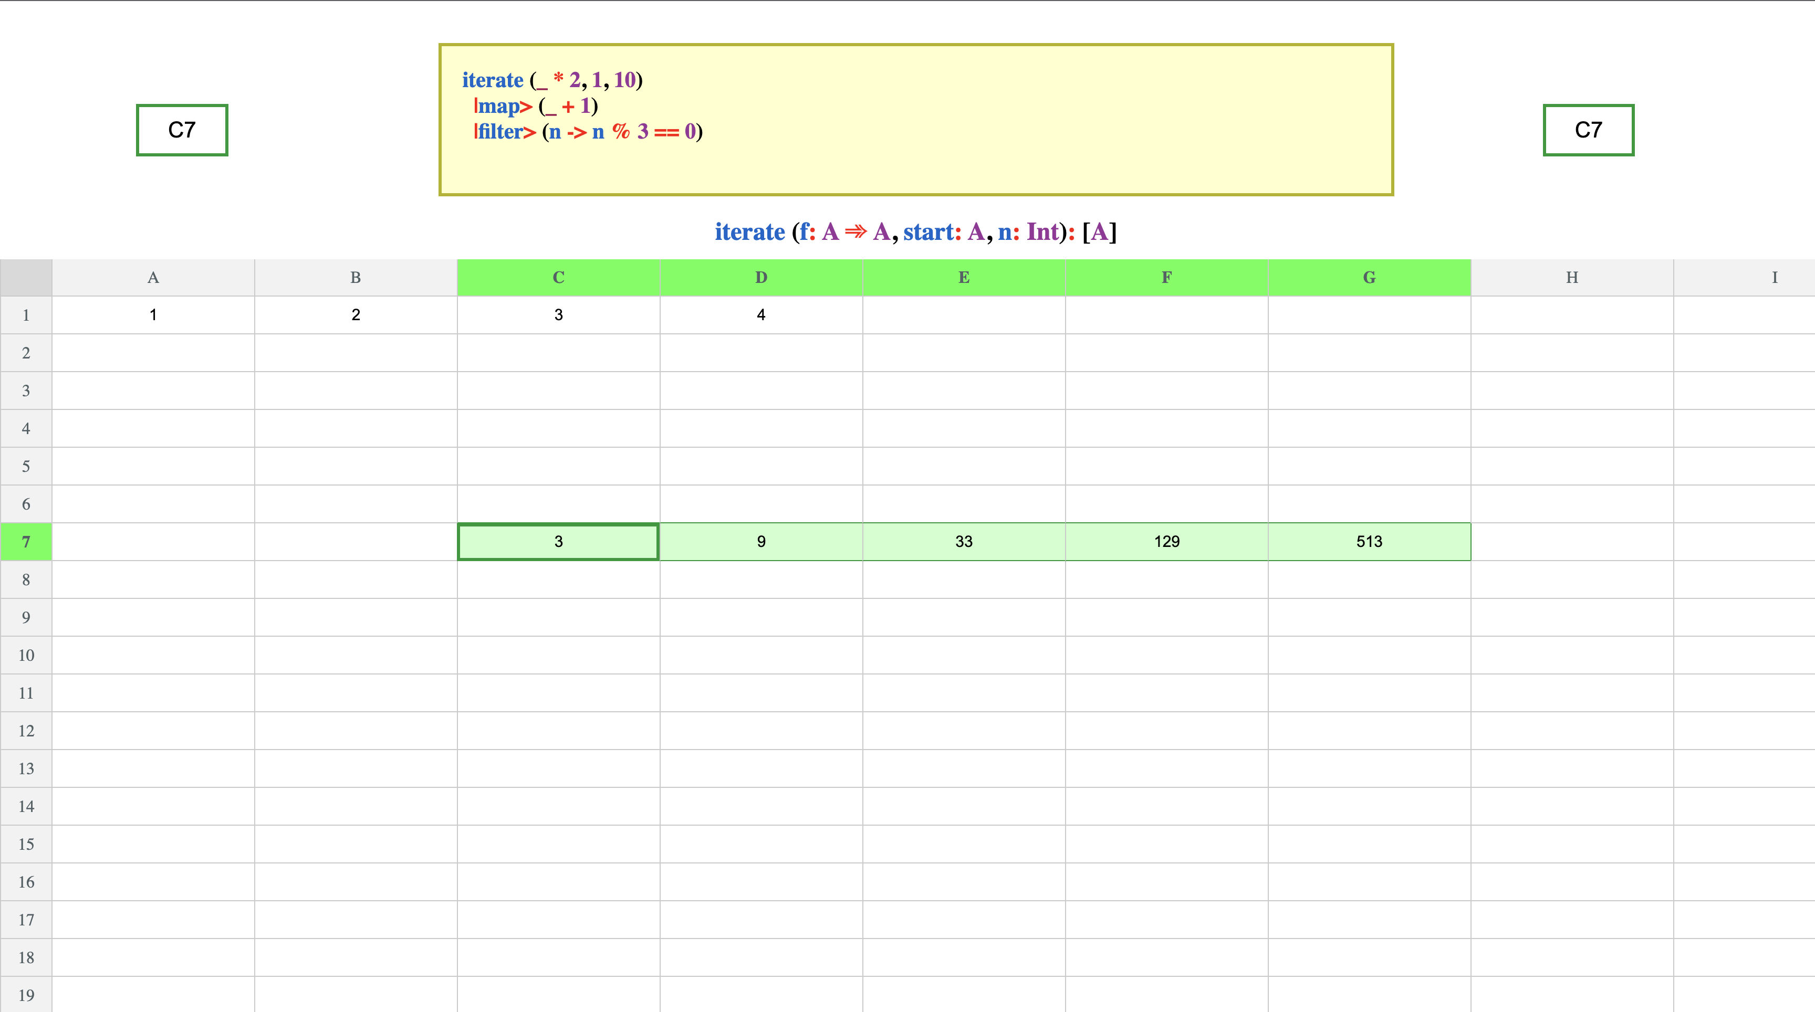The height and width of the screenshot is (1012, 1815).
Task: Click cell B1 containing 2
Action: tap(356, 315)
